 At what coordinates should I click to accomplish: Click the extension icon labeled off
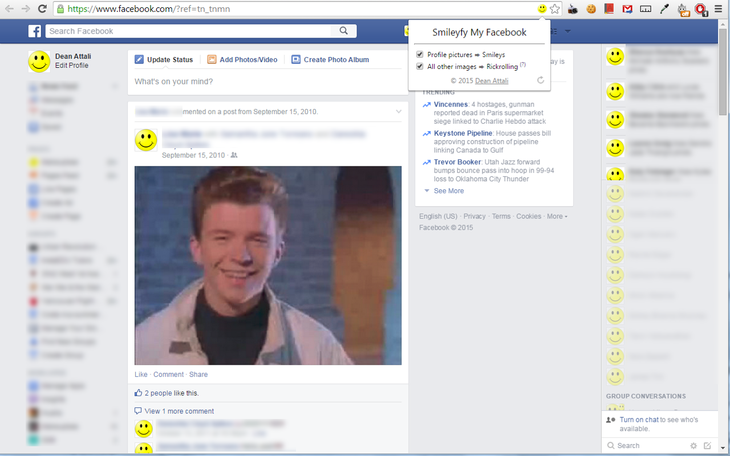(683, 9)
